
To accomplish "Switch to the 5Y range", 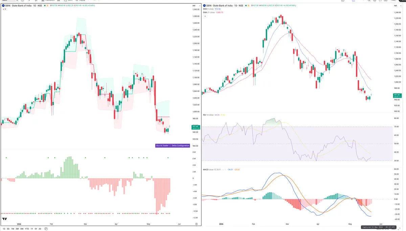I will (x=36, y=229).
